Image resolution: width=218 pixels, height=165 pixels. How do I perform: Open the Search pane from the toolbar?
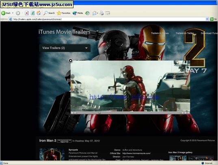pyautogui.click(x=49, y=13)
